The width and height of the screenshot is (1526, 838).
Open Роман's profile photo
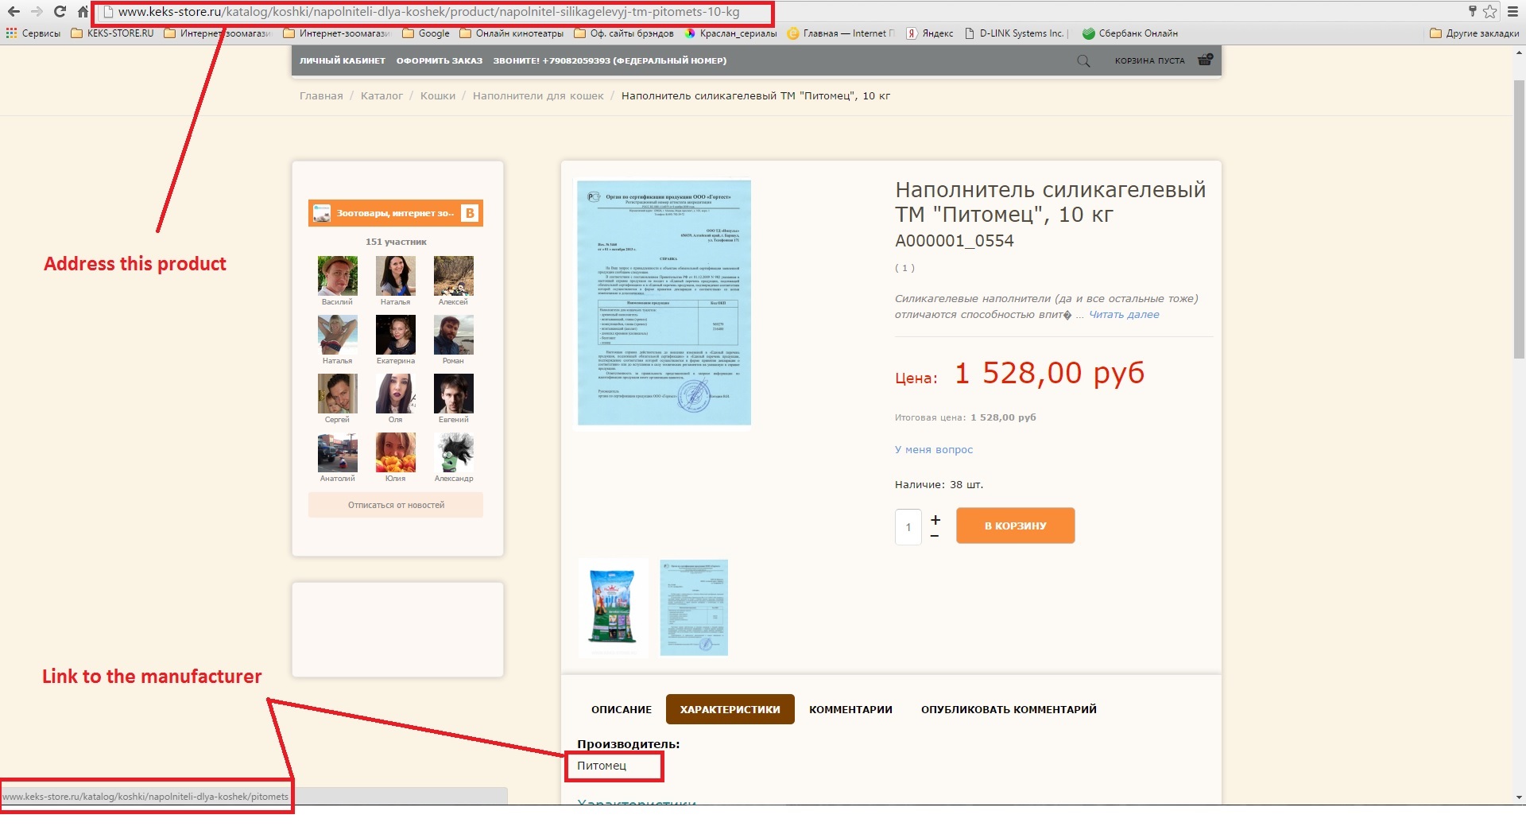pos(453,335)
